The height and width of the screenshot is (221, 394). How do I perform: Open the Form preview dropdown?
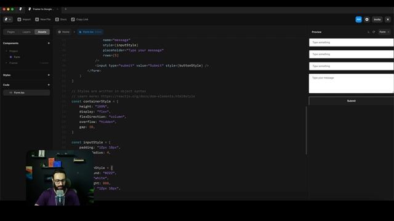384,32
